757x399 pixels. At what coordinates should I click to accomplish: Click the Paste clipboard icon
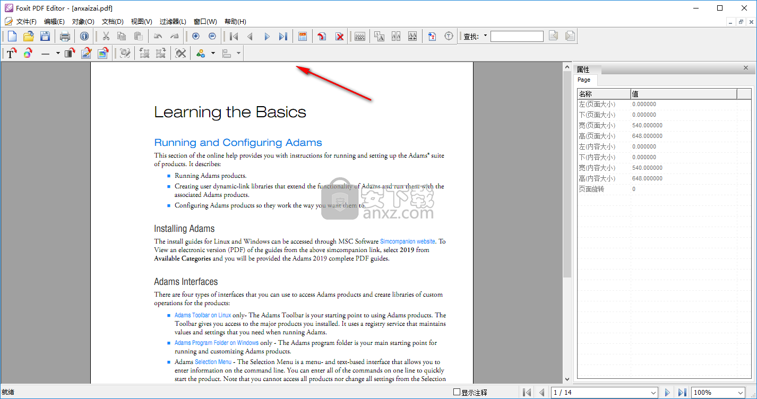(139, 36)
